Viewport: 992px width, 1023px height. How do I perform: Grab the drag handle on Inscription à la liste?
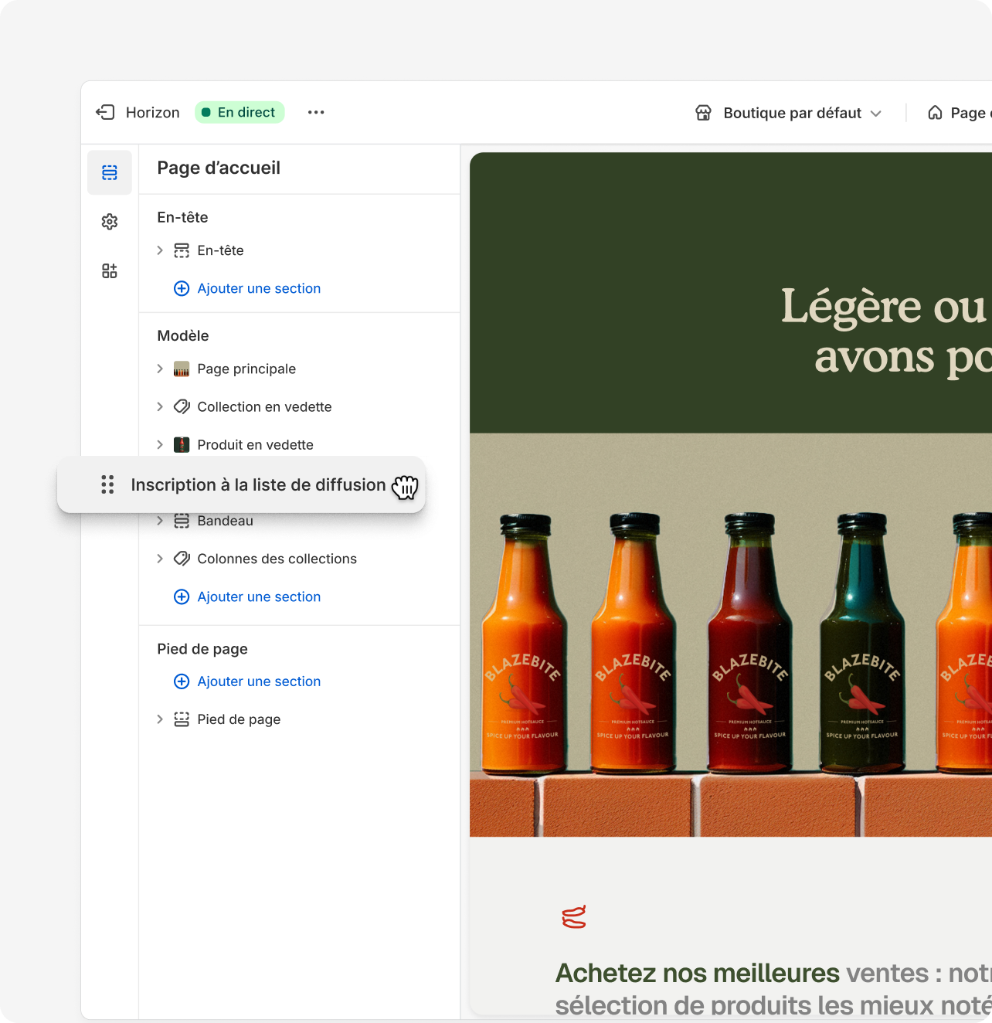pyautogui.click(x=107, y=484)
